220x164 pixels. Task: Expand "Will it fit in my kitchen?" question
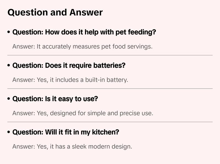[x=66, y=132]
